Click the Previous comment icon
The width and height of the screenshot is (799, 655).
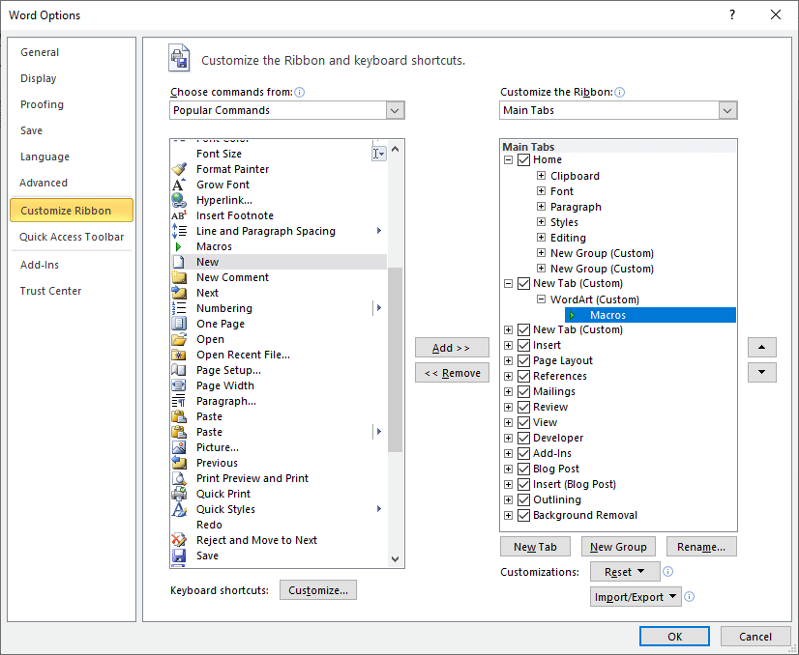[x=179, y=463]
